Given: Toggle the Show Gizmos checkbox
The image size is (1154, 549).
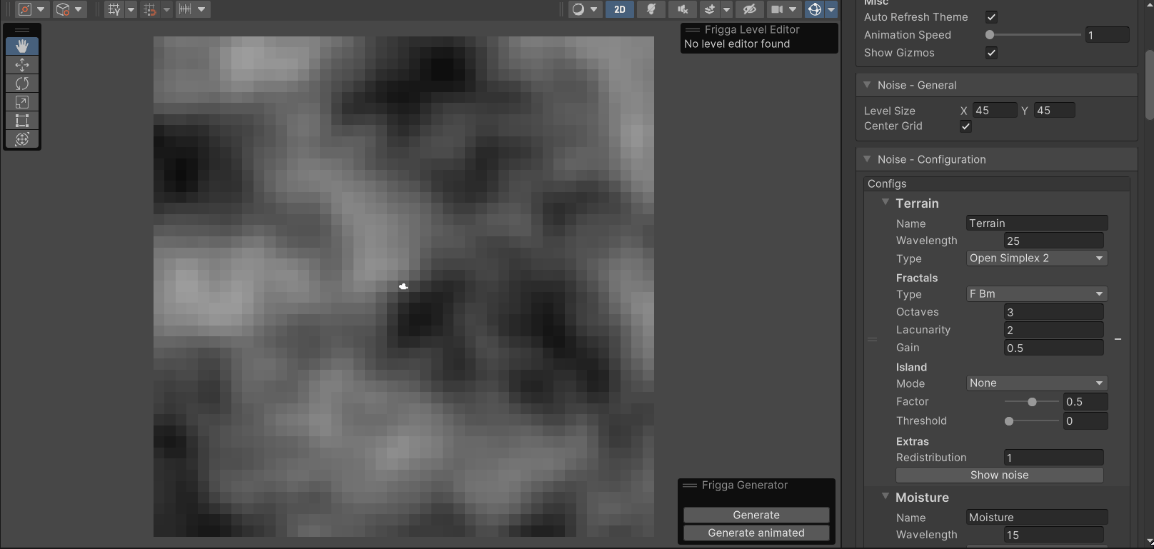Looking at the screenshot, I should pyautogui.click(x=991, y=53).
